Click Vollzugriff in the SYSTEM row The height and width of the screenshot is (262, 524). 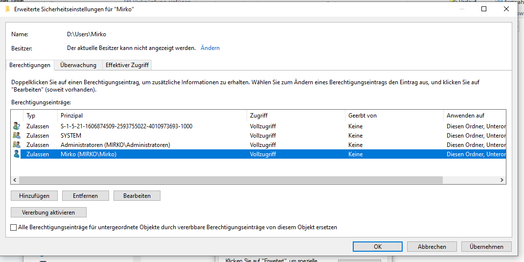[x=263, y=136]
